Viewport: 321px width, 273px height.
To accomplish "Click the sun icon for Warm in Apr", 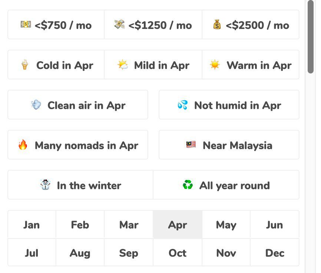I will click(x=215, y=65).
